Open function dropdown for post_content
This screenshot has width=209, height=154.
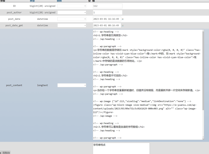click(x=72, y=85)
